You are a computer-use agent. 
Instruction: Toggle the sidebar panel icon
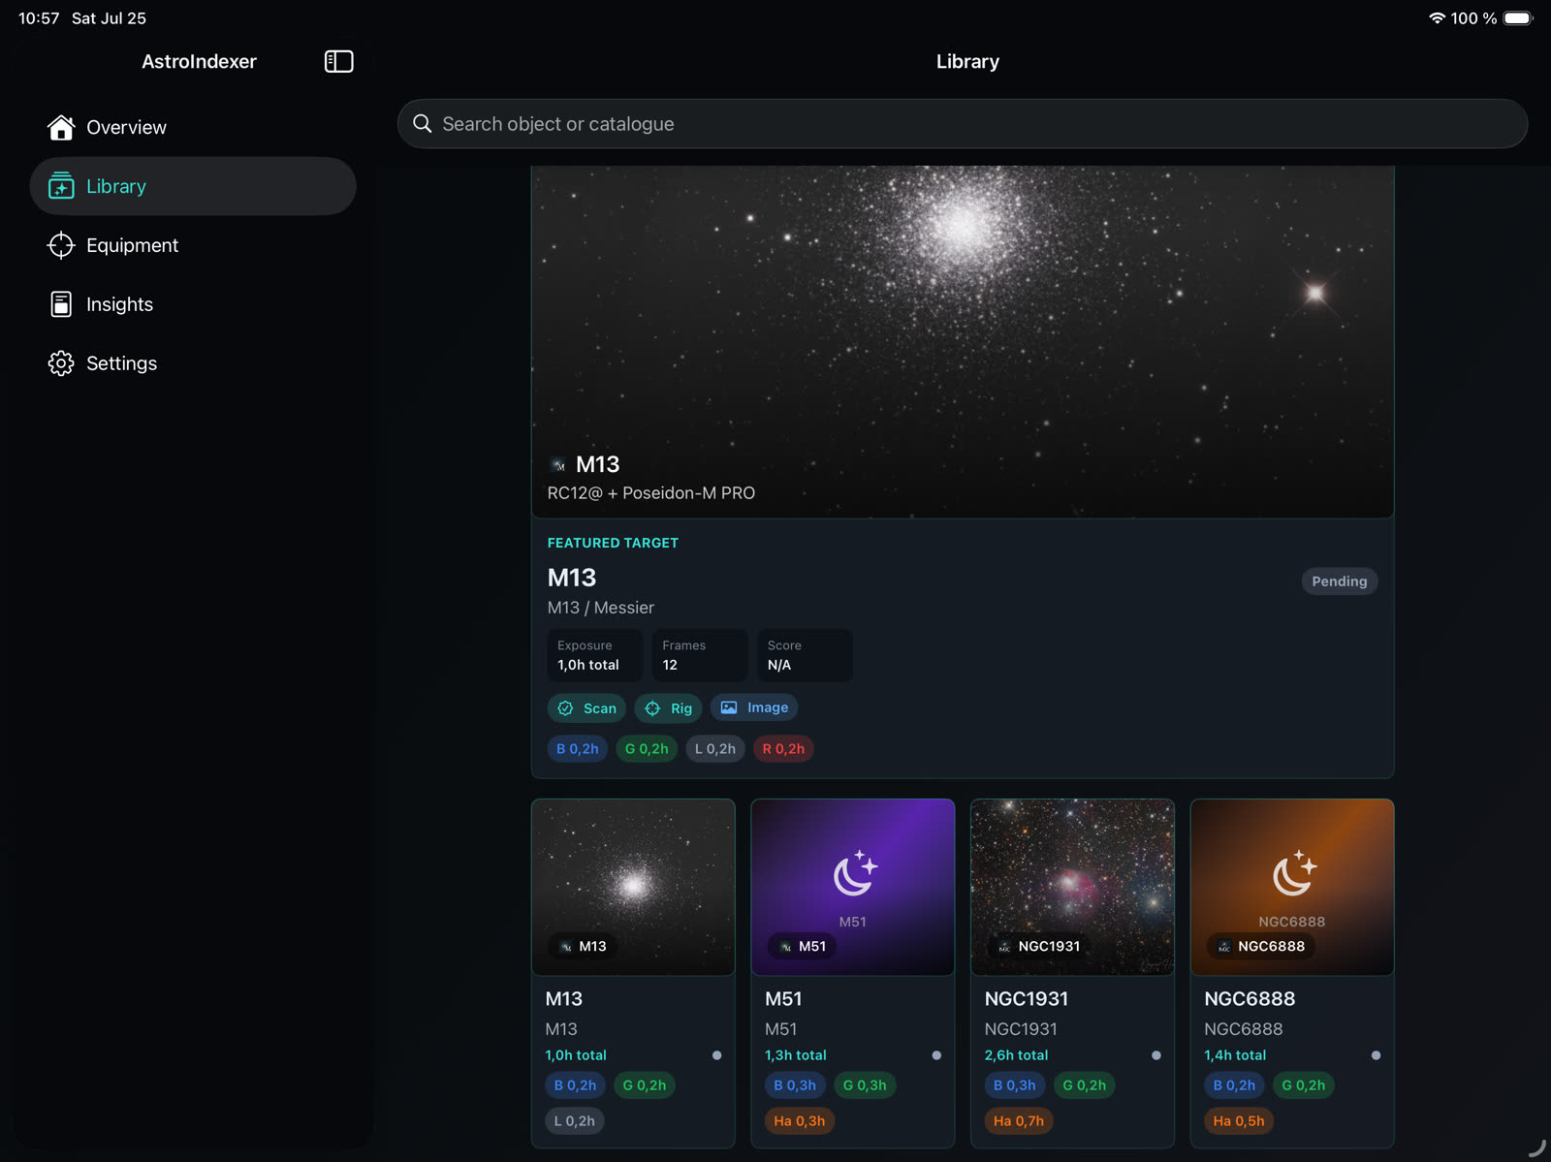pyautogui.click(x=338, y=61)
